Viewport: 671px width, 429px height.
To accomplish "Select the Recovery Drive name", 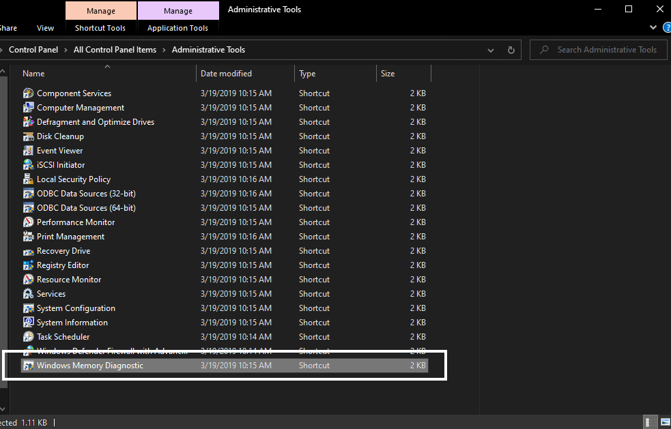I will pos(63,251).
